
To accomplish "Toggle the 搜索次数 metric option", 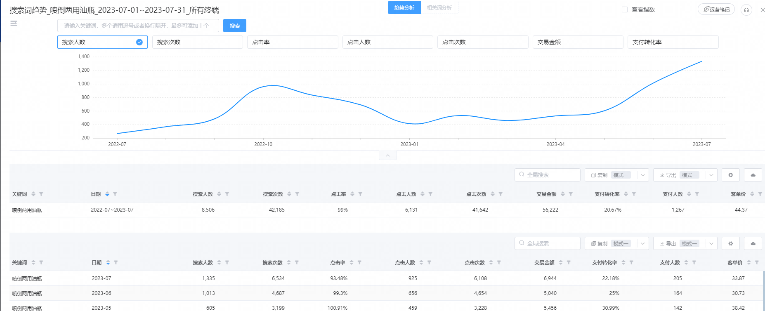I will click(x=197, y=42).
